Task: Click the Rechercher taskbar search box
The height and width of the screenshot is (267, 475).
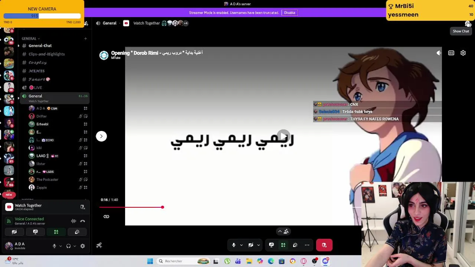Action: pyautogui.click(x=184, y=261)
